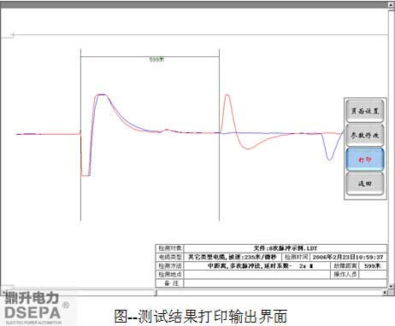Go back using the 返回 button
Image resolution: width=395 pixels, height=326 pixels.
[365, 183]
